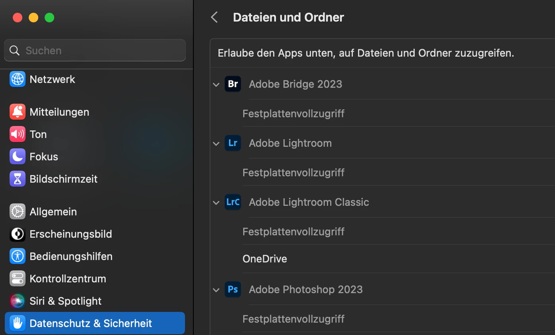555x335 pixels.
Task: Click Festplattenvollzugriff under Adobe Bridge 2023
Action: coord(293,114)
